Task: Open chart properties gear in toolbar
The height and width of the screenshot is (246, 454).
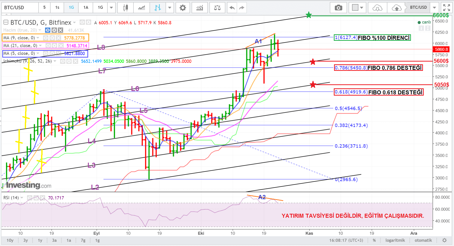Action: point(183,8)
